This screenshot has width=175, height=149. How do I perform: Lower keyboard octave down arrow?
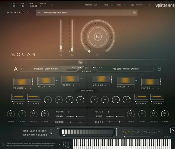point(60,148)
